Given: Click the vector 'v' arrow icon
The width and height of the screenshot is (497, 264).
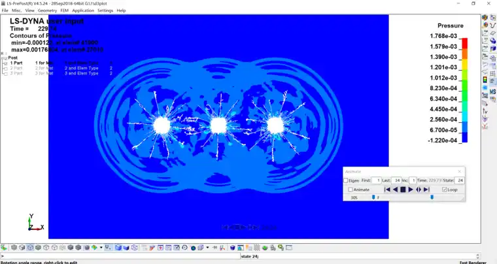Looking at the screenshot, I should [x=485, y=110].
